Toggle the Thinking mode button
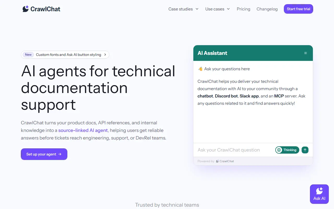Viewport: 334px width, 209px height. point(287,150)
